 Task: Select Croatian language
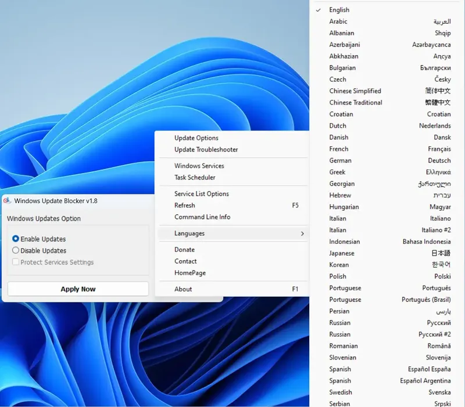387,114
